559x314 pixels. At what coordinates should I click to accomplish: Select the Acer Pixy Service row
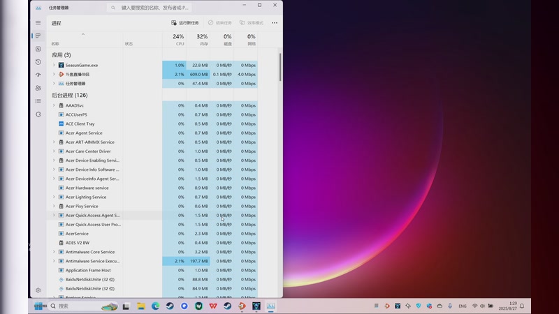coord(152,206)
